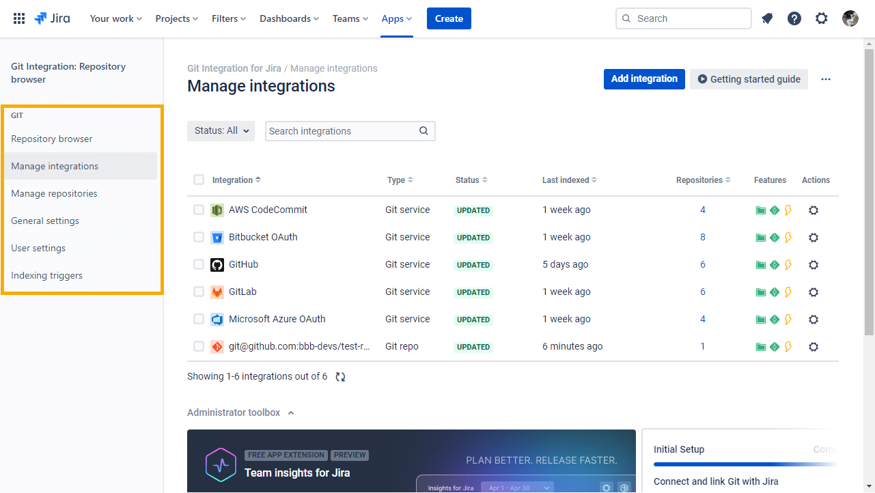Open Indexing triggers in sidebar
This screenshot has height=493, width=875.
pos(46,275)
